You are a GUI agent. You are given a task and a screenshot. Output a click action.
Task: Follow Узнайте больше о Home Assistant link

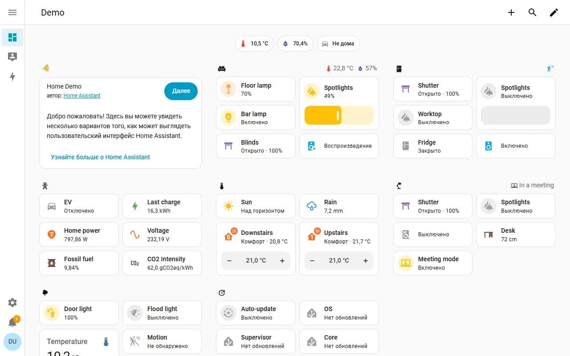pyautogui.click(x=100, y=157)
